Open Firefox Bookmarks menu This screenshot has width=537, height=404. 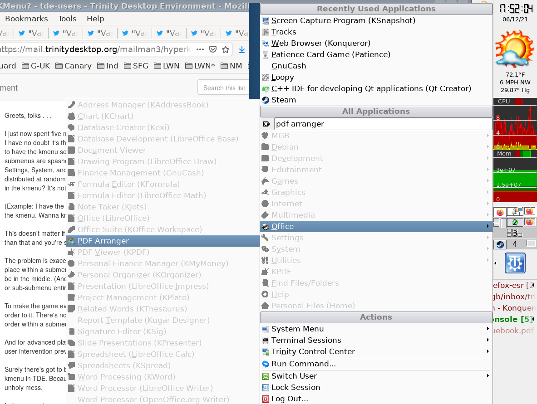coord(26,19)
